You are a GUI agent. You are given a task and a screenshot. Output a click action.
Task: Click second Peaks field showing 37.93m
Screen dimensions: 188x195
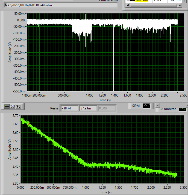88,108
